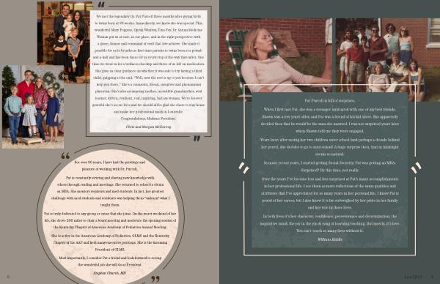Click the closing quote mark at the circle's bottom
The height and width of the screenshot is (284, 440).
[x=155, y=279]
